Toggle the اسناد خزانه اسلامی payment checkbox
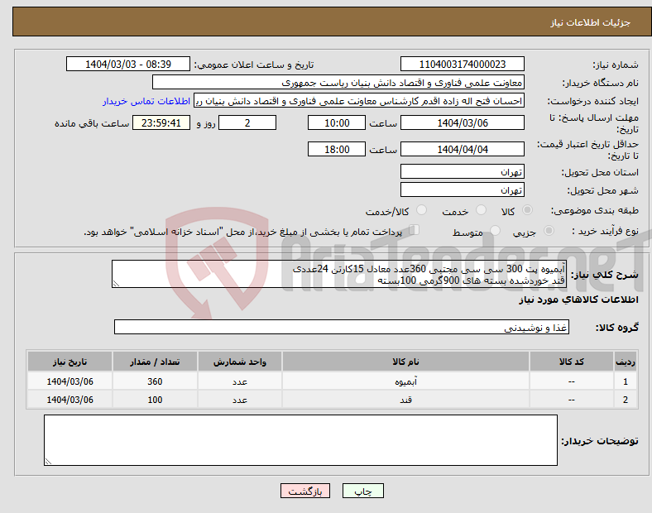The width and height of the screenshot is (652, 513). pos(415,230)
